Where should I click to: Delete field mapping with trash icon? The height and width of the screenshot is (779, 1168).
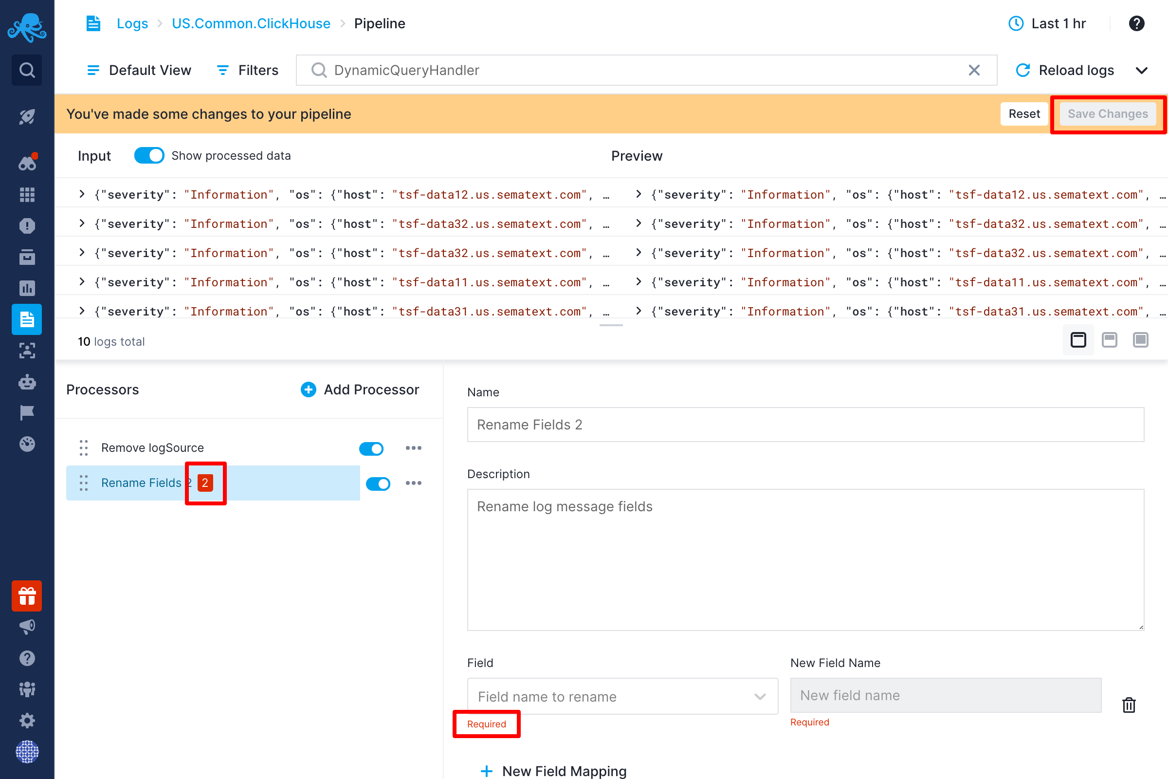1129,705
